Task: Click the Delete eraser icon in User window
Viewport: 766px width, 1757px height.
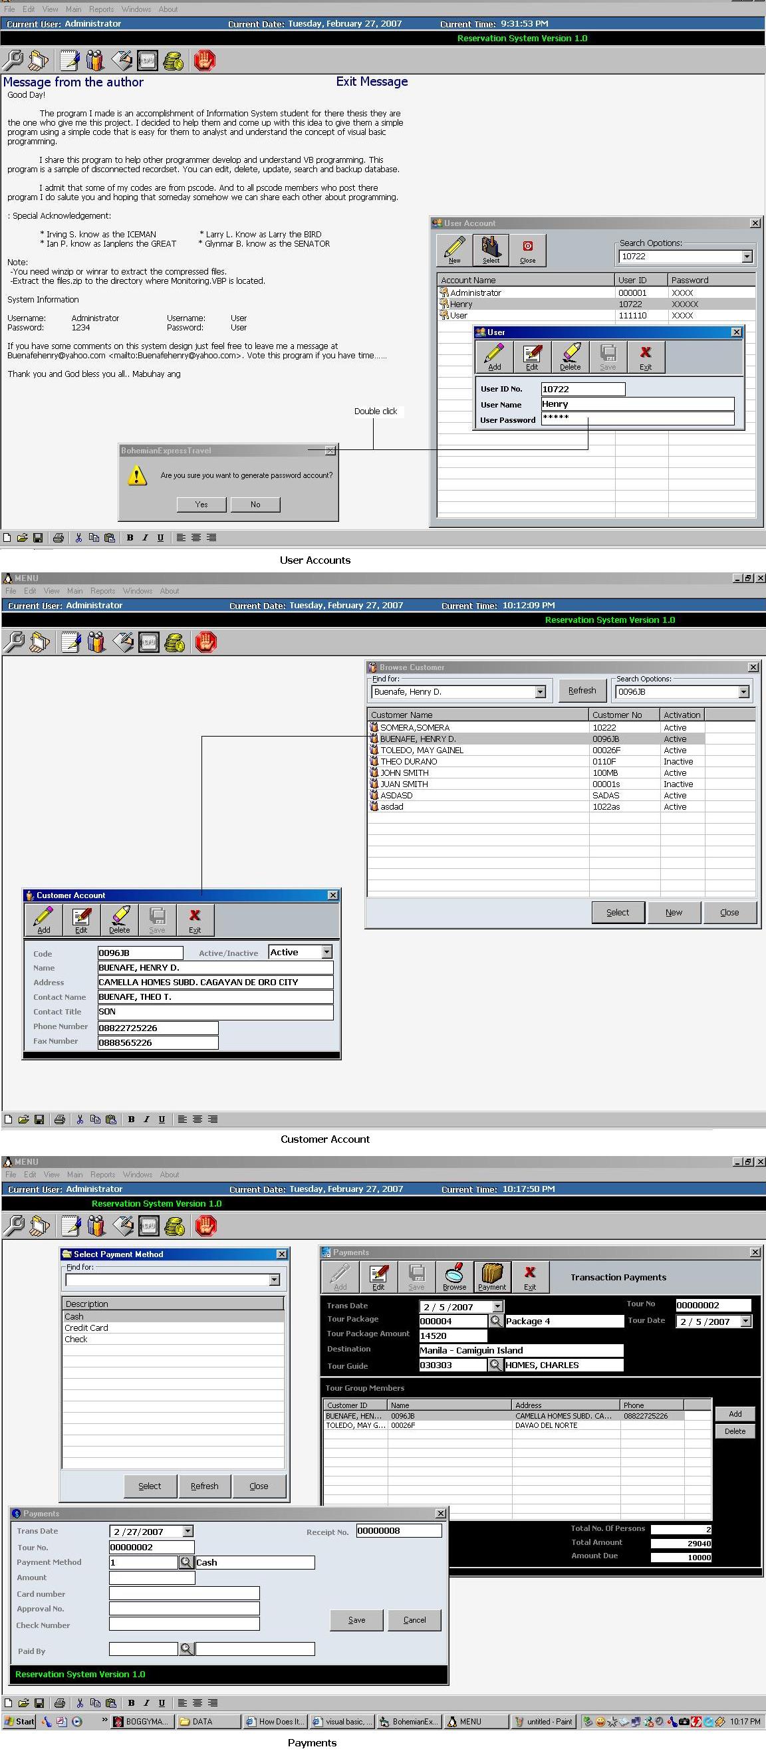Action: tap(571, 357)
